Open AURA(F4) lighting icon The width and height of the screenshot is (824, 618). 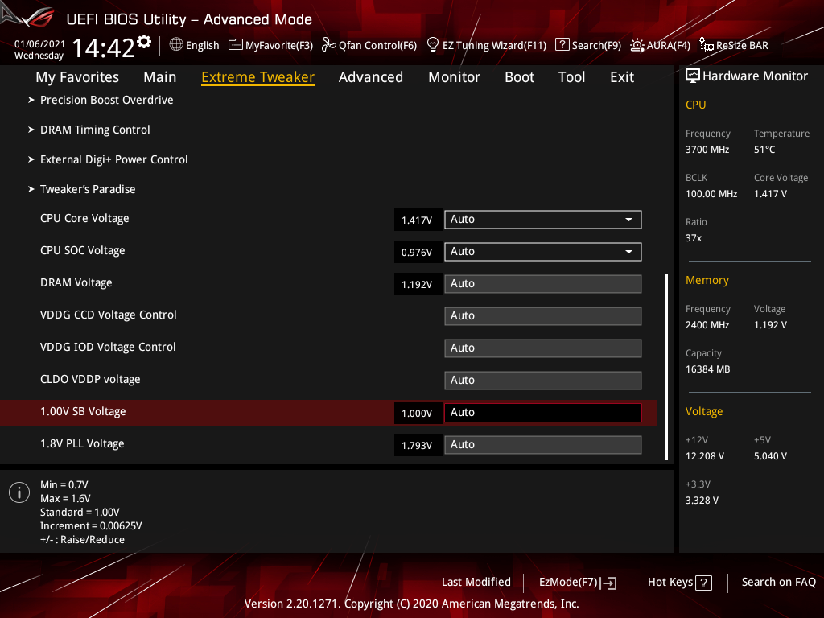[x=637, y=45]
